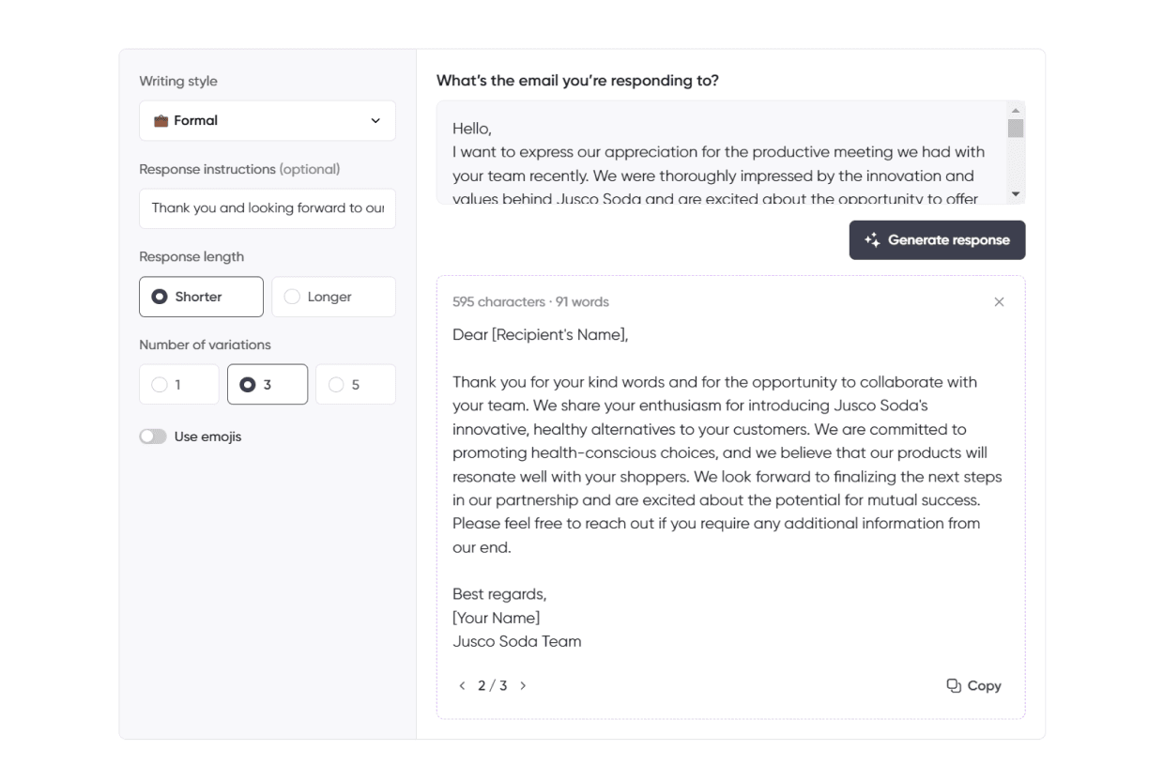Go to the next variation with the right arrow
Screen dimensions: 1164x781
pyautogui.click(x=523, y=686)
